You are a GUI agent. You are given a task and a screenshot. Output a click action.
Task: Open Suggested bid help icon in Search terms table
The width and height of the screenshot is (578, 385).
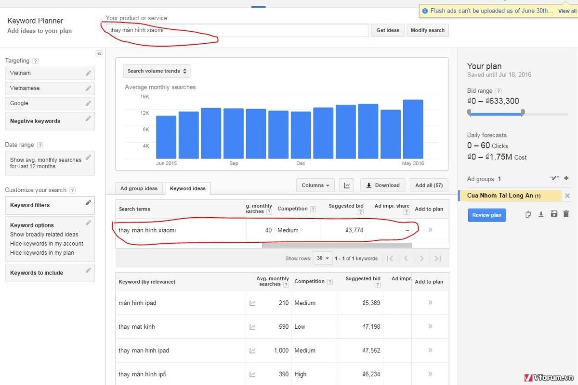[360, 212]
